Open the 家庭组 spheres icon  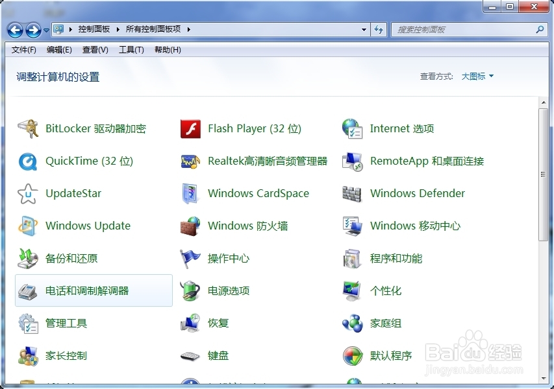click(352, 324)
